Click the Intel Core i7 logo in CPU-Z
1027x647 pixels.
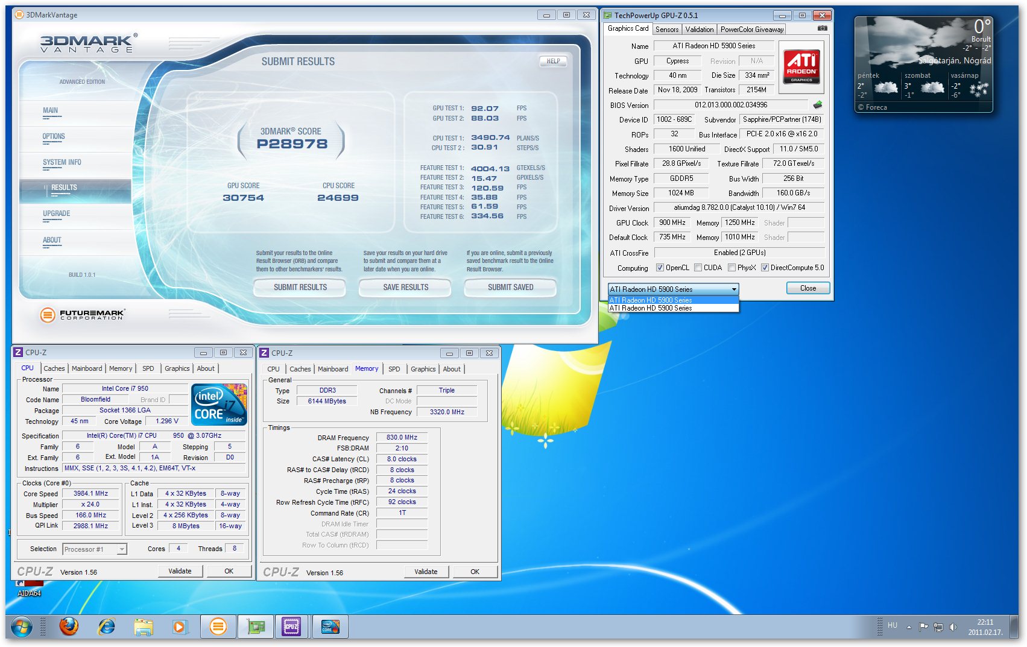(220, 405)
